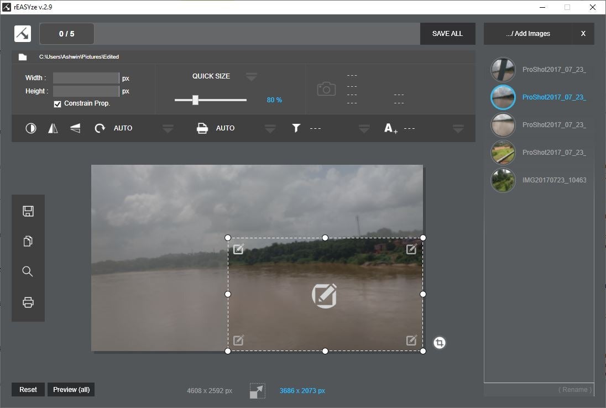The height and width of the screenshot is (408, 606).
Task: Click the Add Images button
Action: click(528, 34)
